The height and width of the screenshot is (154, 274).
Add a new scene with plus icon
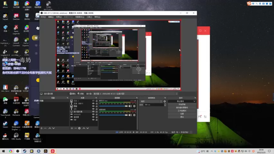41,128
